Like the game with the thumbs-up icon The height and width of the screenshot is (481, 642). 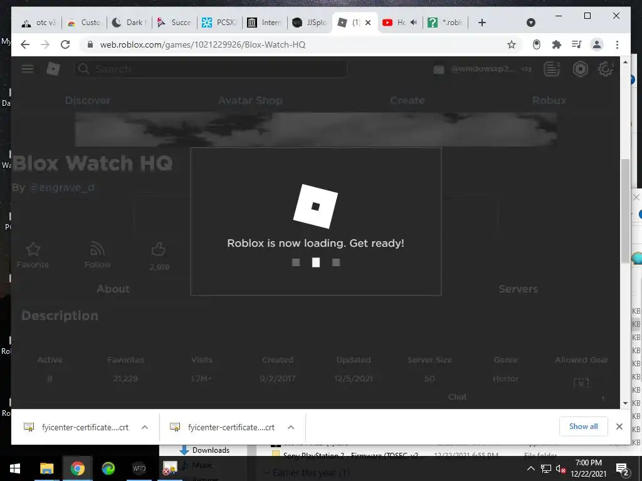click(x=159, y=249)
